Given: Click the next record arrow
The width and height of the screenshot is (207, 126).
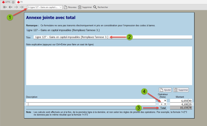Looking at the screenshot, I should [x=16, y=7].
